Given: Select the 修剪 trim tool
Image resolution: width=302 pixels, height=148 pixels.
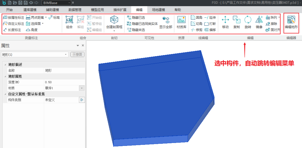Looking at the screenshot, I should click(x=197, y=30).
